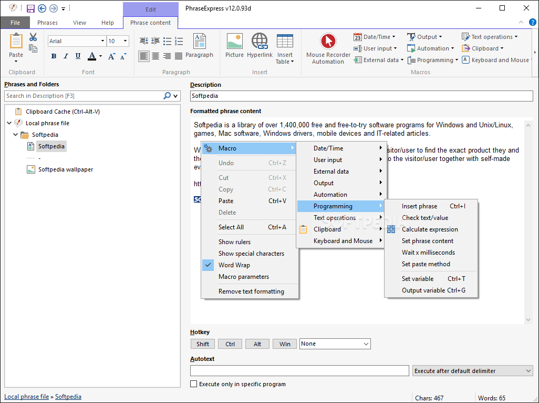This screenshot has height=403, width=539.
Task: Check Execute only in specific program
Action: [x=194, y=384]
